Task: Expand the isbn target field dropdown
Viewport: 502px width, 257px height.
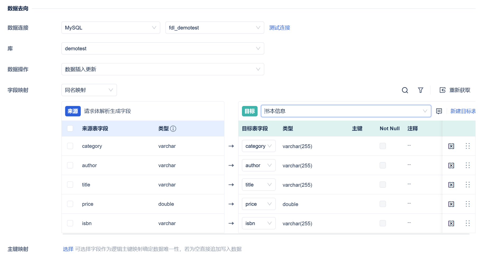Action: point(259,223)
